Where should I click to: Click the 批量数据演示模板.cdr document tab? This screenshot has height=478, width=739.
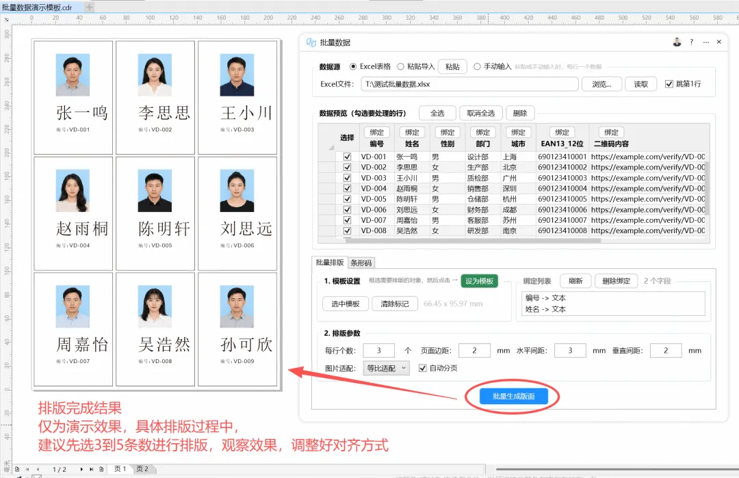point(37,7)
